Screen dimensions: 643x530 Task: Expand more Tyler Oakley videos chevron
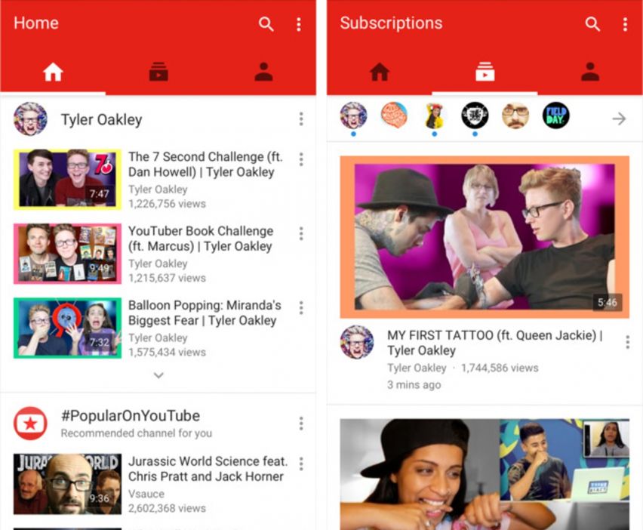click(158, 375)
